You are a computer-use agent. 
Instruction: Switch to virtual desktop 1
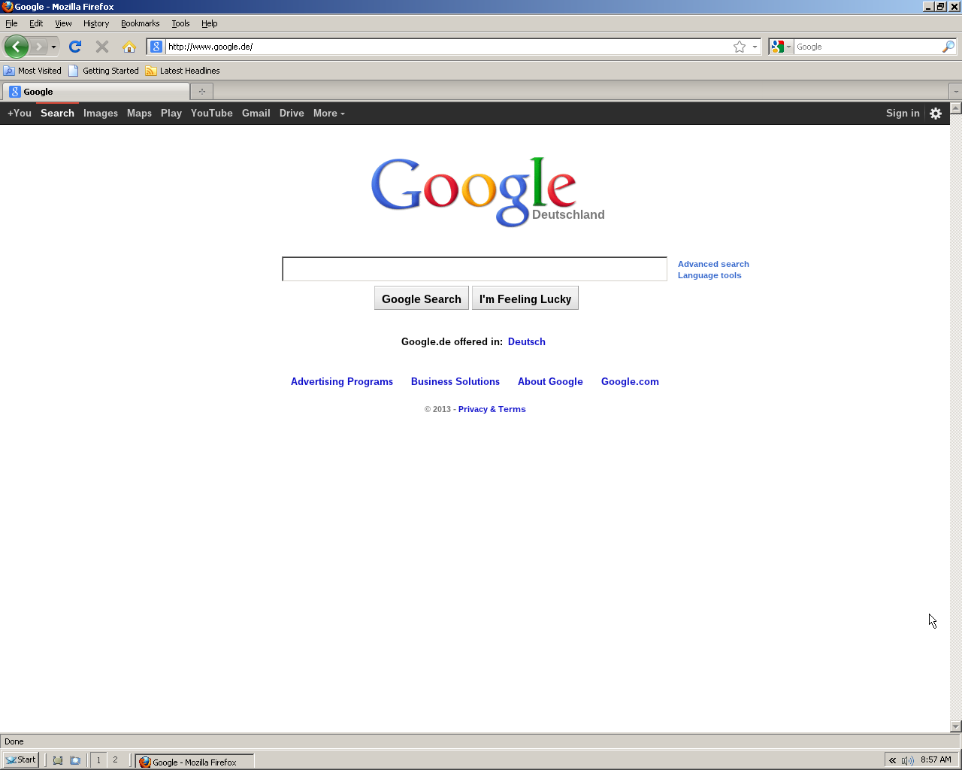click(x=98, y=760)
